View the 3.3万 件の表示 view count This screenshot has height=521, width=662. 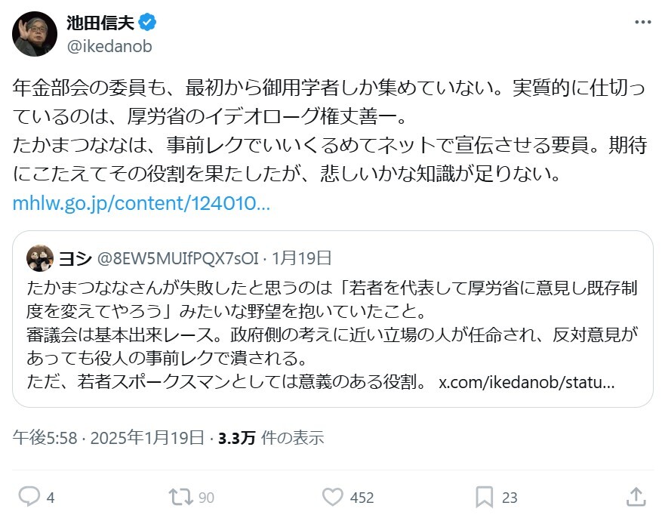(x=270, y=438)
